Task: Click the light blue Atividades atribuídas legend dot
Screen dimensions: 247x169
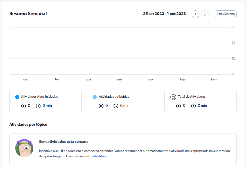Action: (x=95, y=97)
